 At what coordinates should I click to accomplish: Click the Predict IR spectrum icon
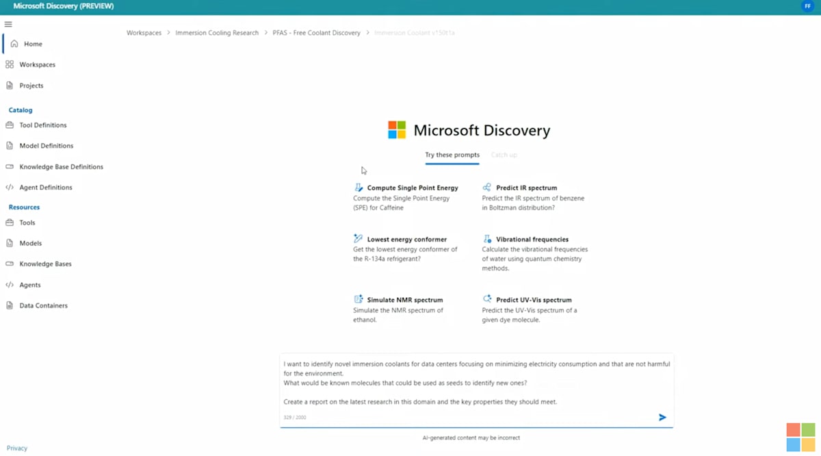[x=487, y=187]
